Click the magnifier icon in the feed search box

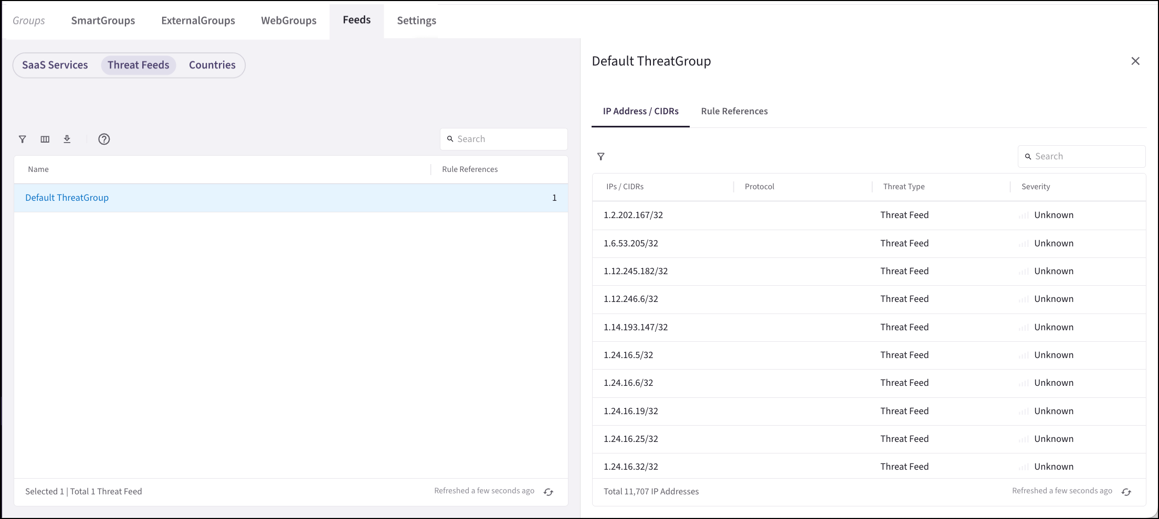[x=450, y=138]
